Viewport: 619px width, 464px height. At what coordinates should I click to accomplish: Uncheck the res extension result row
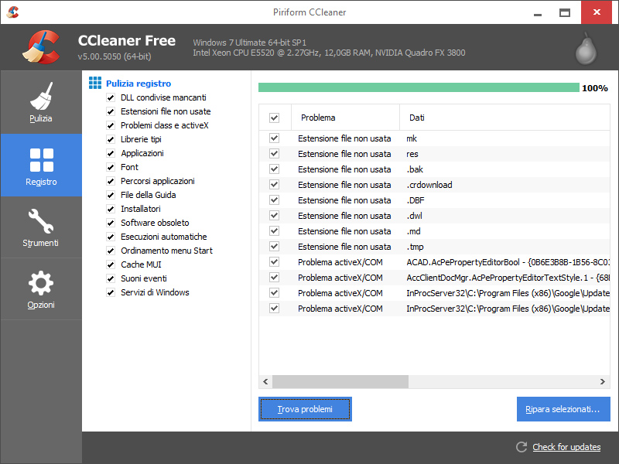tap(275, 153)
